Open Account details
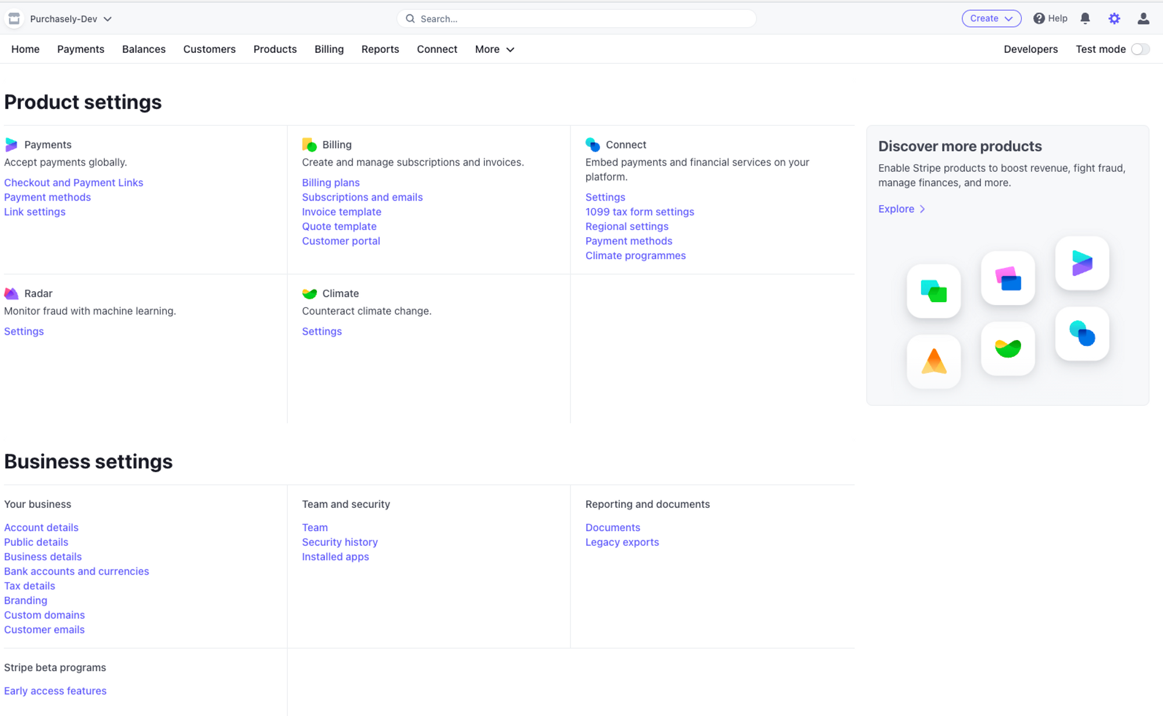The image size is (1163, 716). coord(41,527)
